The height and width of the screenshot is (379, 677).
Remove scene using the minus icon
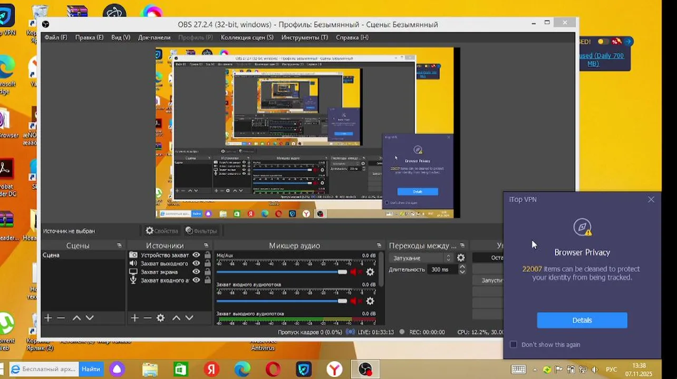pyautogui.click(x=61, y=318)
